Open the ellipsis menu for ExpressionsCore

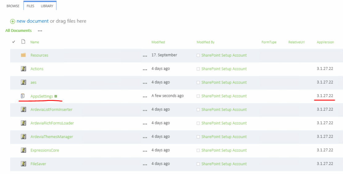pyautogui.click(x=145, y=151)
